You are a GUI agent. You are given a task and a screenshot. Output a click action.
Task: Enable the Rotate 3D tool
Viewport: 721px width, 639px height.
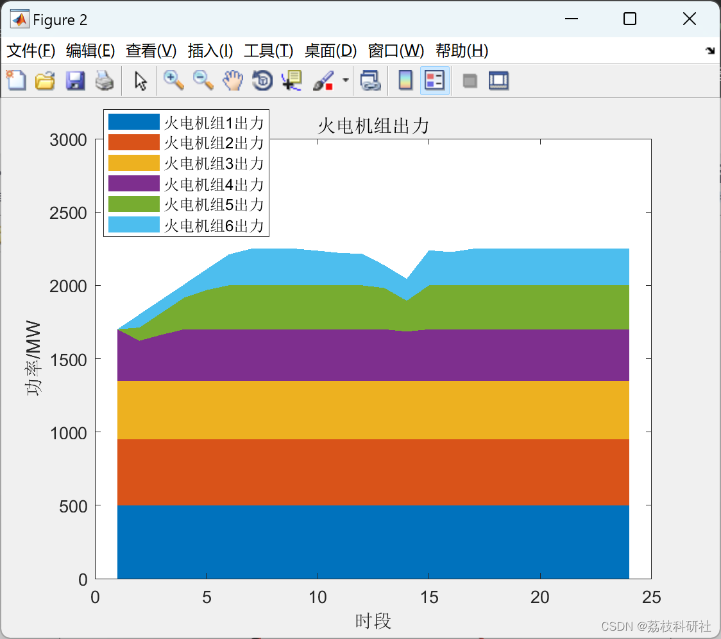click(262, 80)
